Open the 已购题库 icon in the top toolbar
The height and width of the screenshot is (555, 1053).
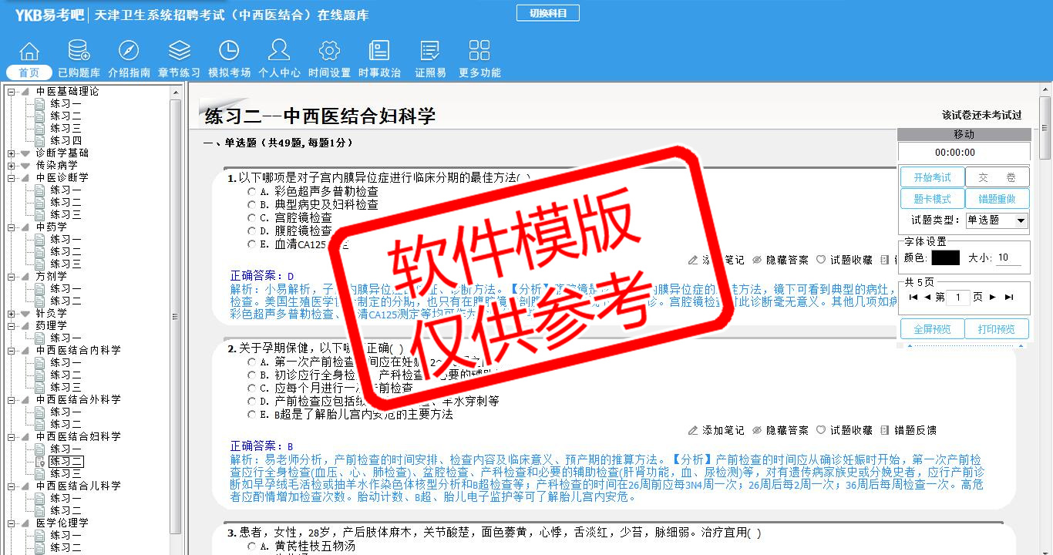point(79,52)
